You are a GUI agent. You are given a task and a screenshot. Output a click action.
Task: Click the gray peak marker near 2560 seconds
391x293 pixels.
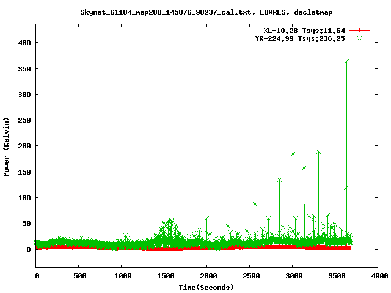click(255, 204)
